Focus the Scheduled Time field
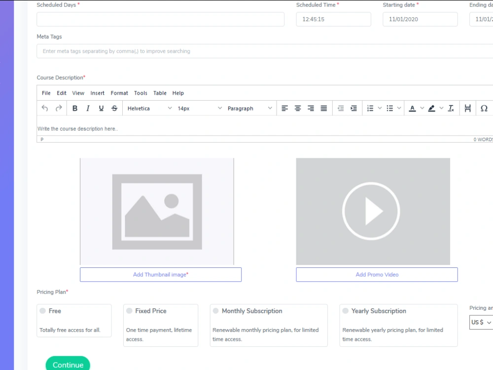The height and width of the screenshot is (370, 493). point(334,19)
